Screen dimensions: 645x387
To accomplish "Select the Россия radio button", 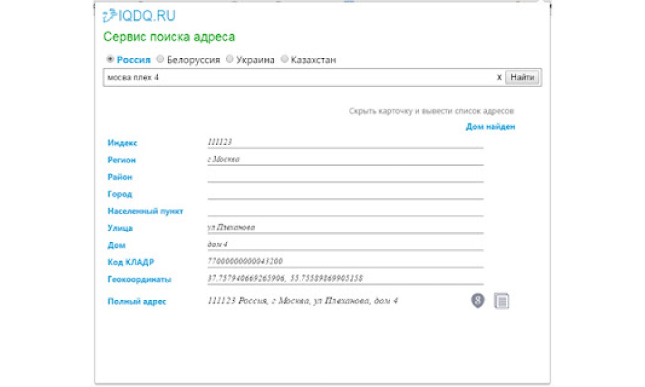I will [x=110, y=59].
